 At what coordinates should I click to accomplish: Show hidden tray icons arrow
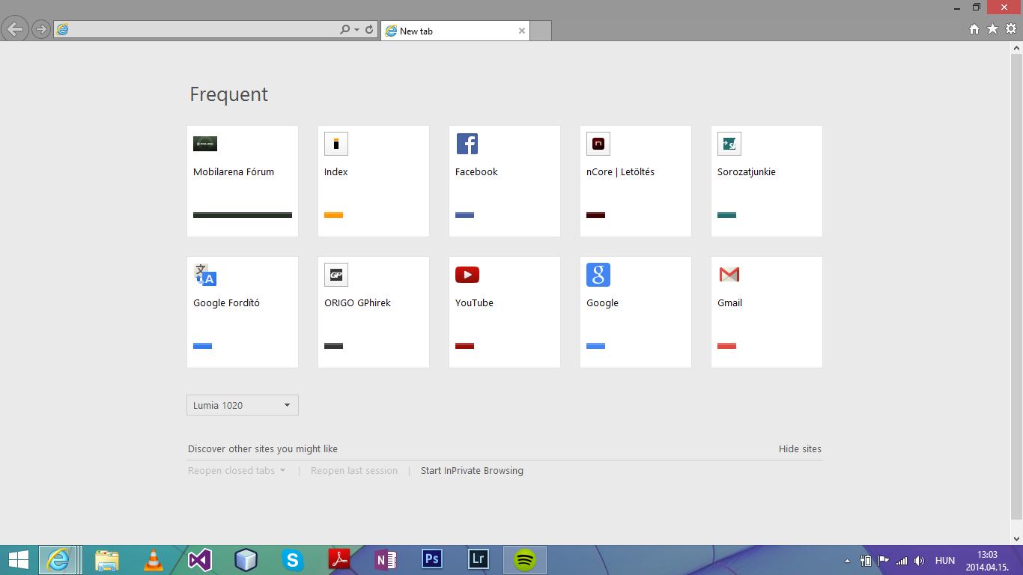[847, 561]
